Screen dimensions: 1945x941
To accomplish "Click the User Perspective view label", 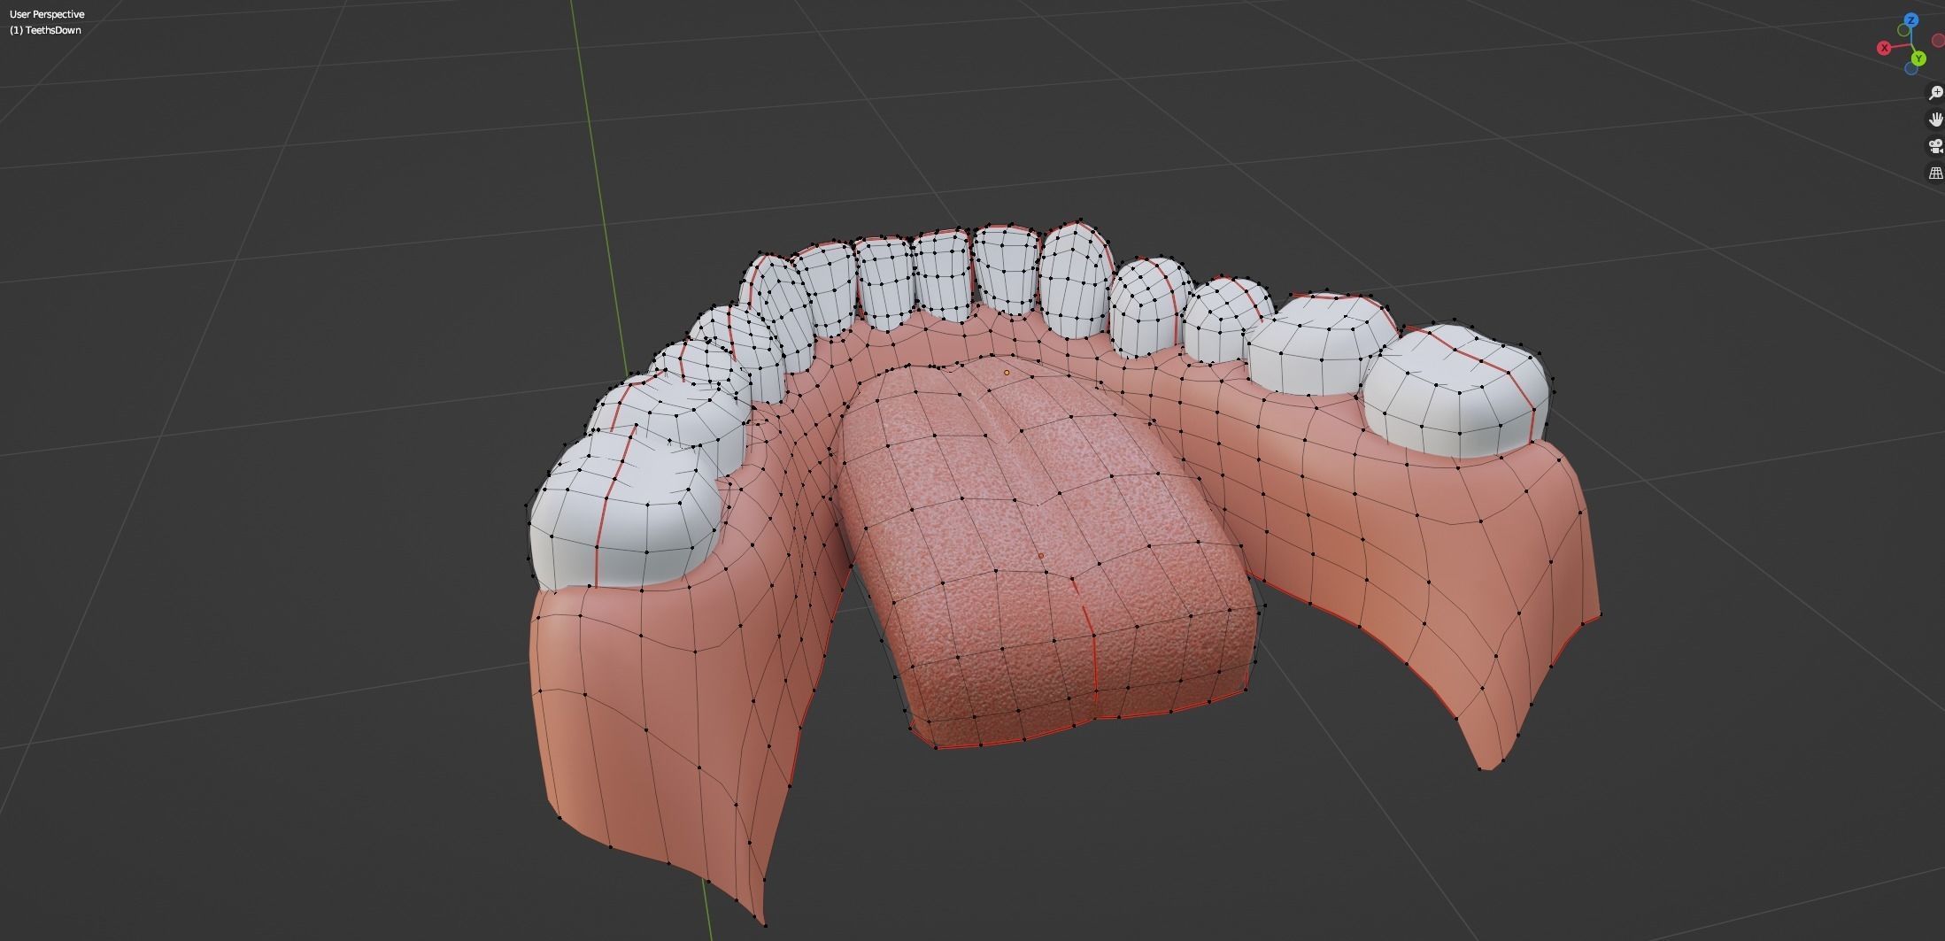I will pos(47,14).
